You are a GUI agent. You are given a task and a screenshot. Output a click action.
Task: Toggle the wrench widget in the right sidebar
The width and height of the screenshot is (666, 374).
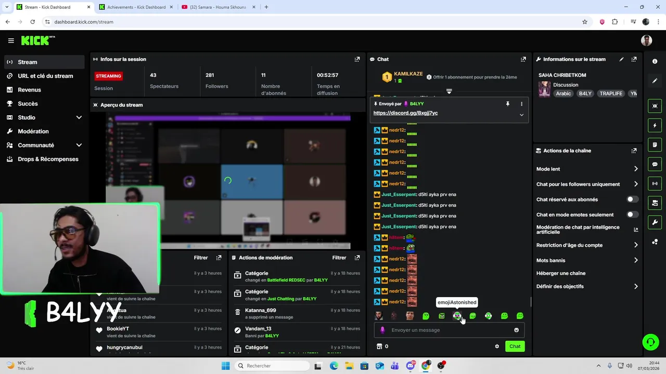pyautogui.click(x=655, y=222)
